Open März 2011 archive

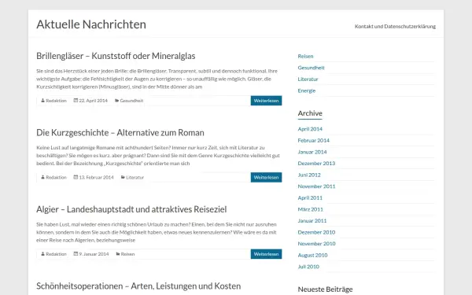click(x=311, y=209)
